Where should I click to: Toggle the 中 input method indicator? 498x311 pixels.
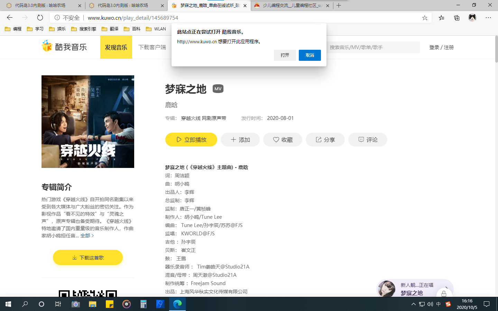coord(438,304)
